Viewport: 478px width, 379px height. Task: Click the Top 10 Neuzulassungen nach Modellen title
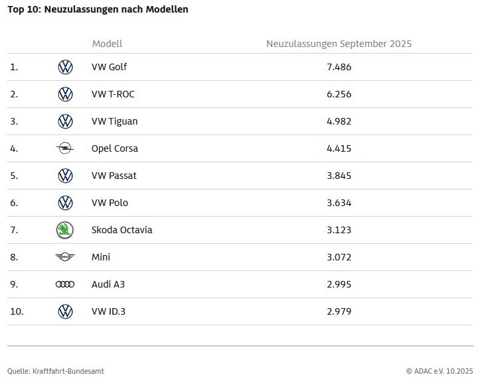[x=98, y=10]
